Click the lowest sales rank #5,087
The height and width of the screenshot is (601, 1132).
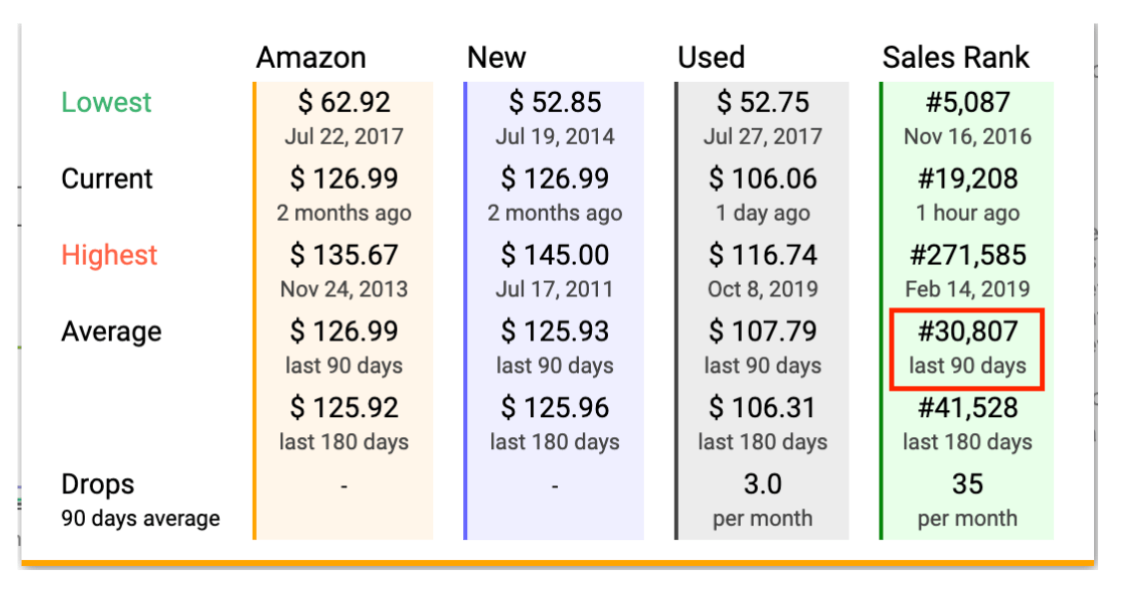point(967,103)
